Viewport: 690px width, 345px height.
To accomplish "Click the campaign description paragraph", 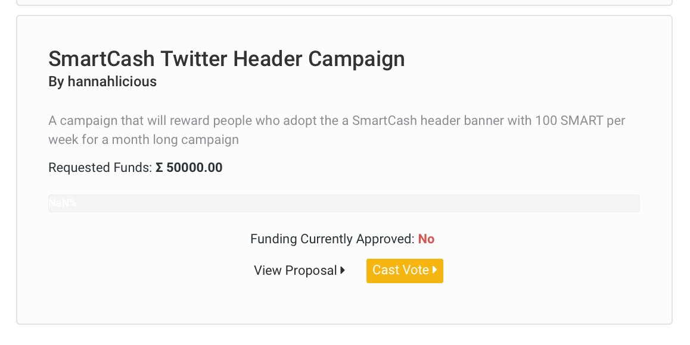I will point(337,130).
